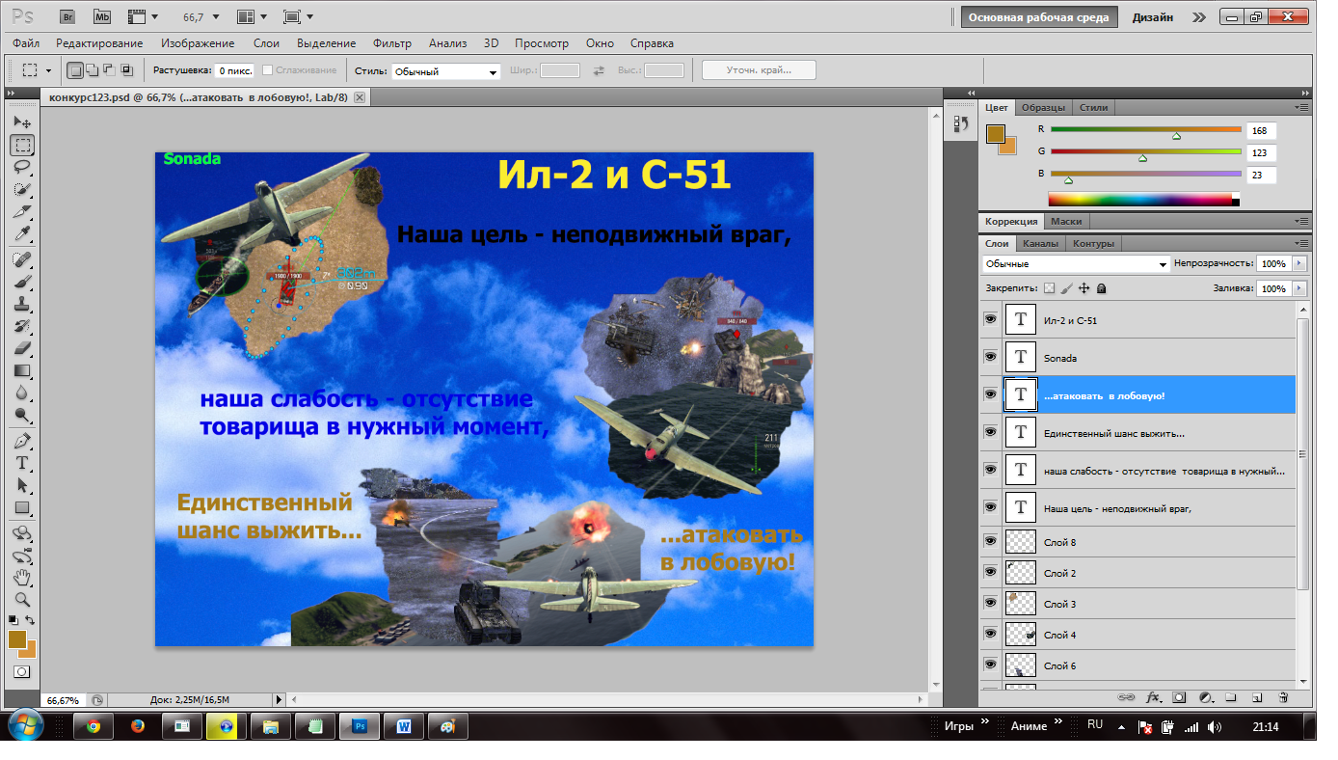Select the Move tool
The height and width of the screenshot is (760, 1338).
point(22,122)
